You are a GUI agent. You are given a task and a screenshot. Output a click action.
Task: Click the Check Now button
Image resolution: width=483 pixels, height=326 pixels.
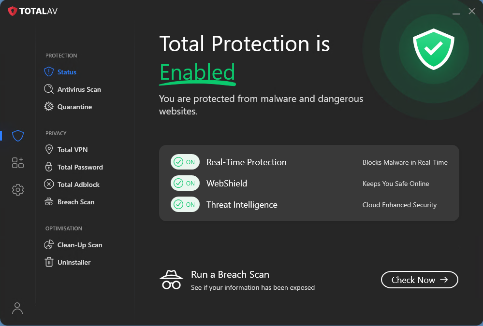(x=419, y=280)
